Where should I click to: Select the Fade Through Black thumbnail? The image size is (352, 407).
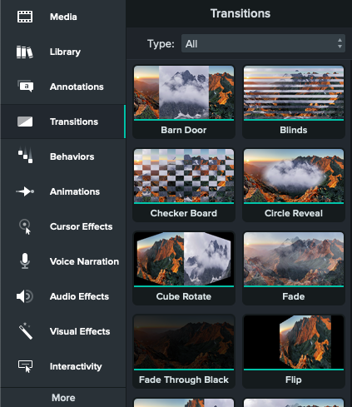184,342
